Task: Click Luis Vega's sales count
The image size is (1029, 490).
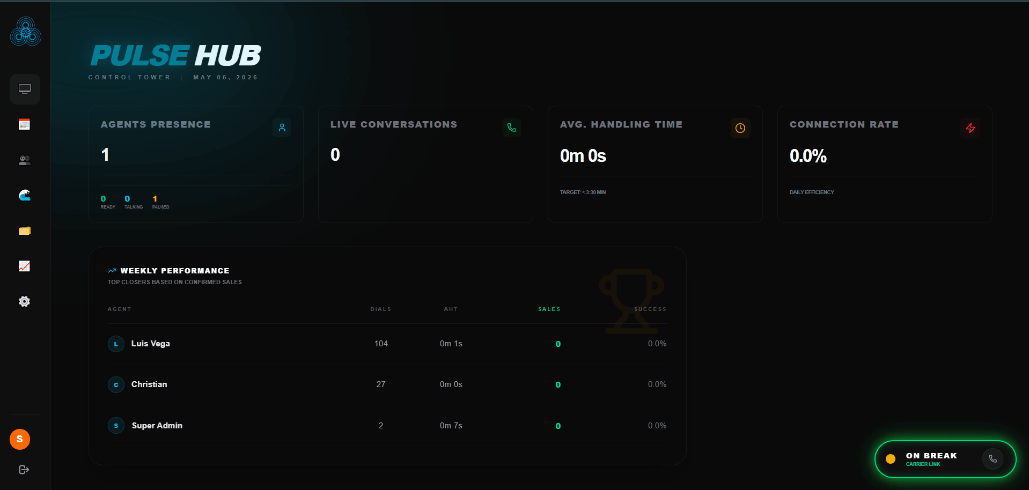Action: point(558,344)
